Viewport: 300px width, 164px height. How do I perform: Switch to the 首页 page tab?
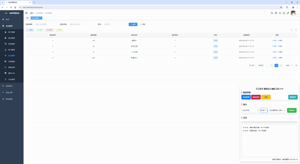tap(27, 18)
